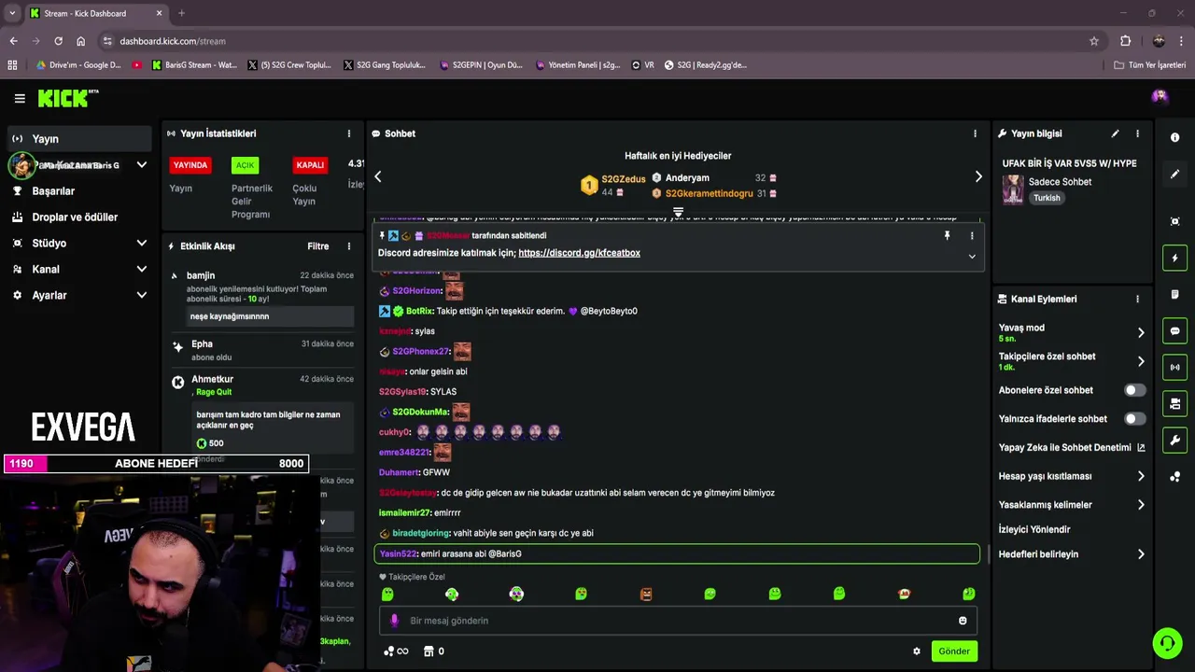
Task: Select Yayın in the sidebar
Action: pyautogui.click(x=79, y=139)
